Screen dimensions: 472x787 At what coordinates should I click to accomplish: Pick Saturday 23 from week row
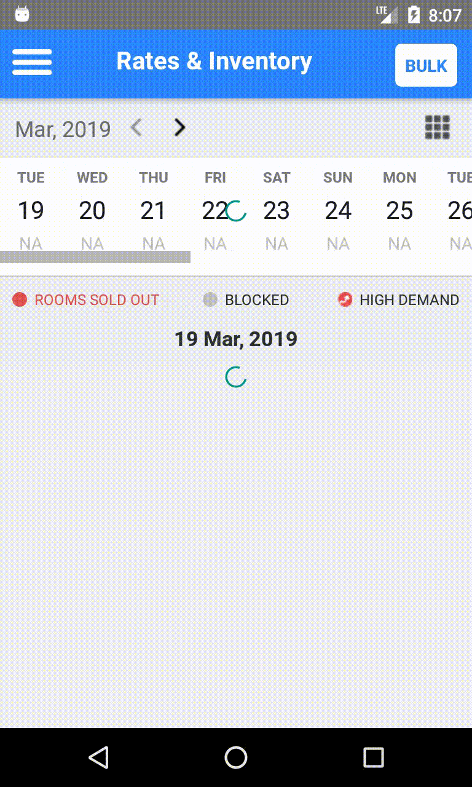[x=277, y=210]
